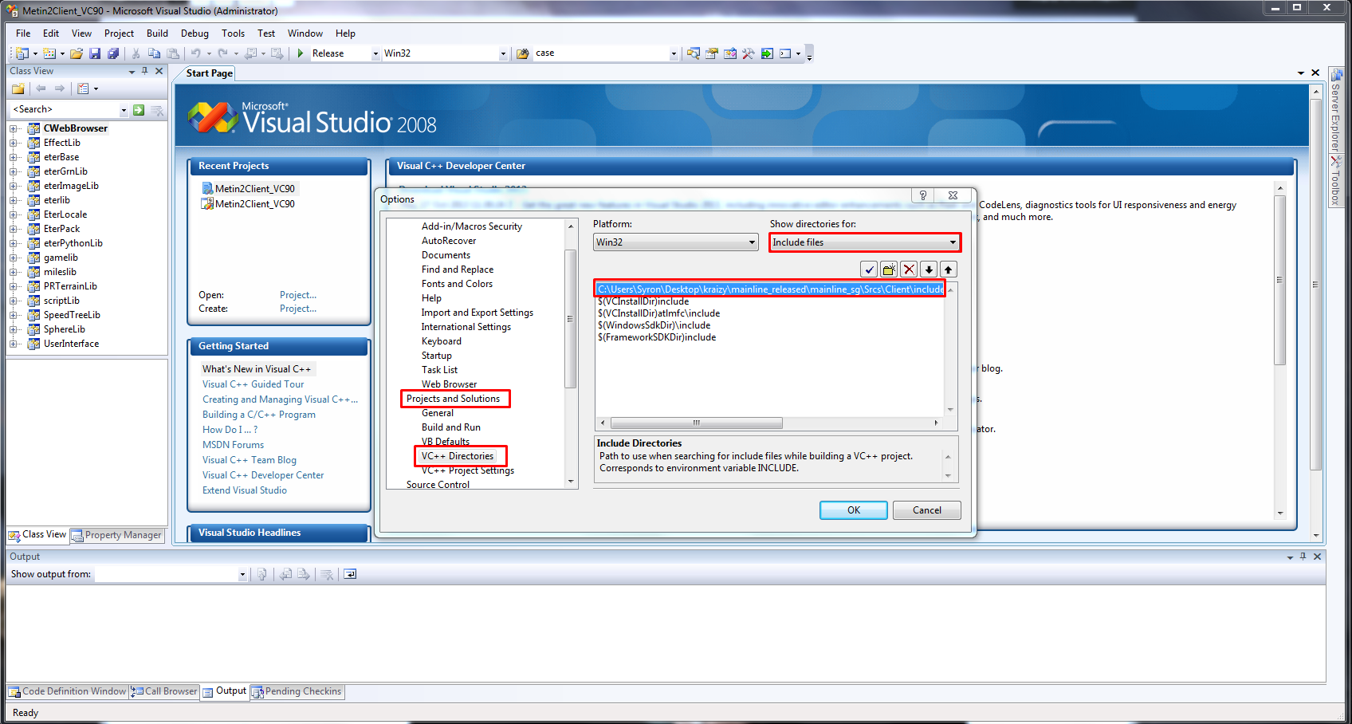This screenshot has height=724, width=1352.
Task: Click the Toggle Word Wrap icon in Output
Action: point(350,574)
